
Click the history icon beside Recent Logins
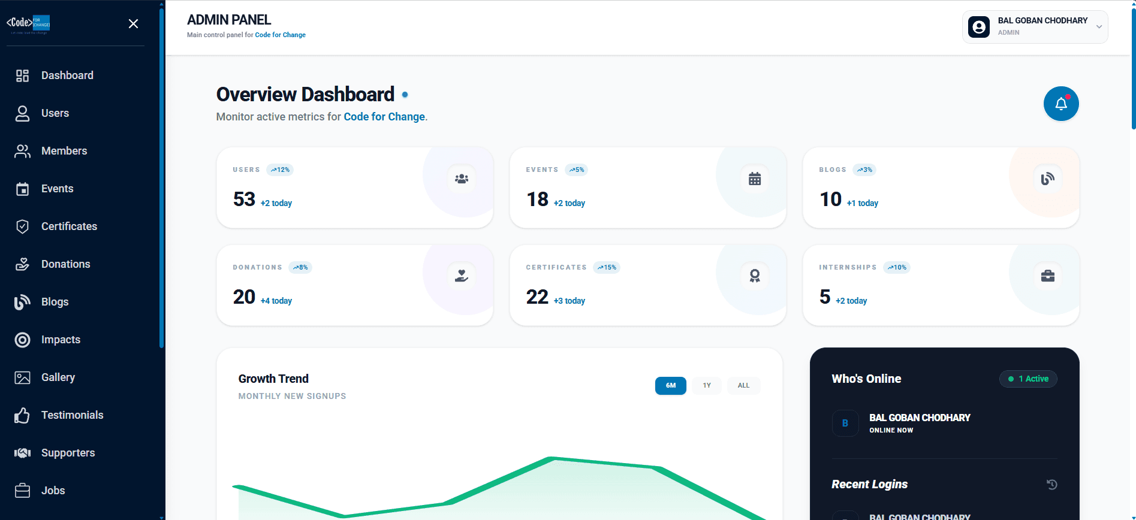[1052, 485]
